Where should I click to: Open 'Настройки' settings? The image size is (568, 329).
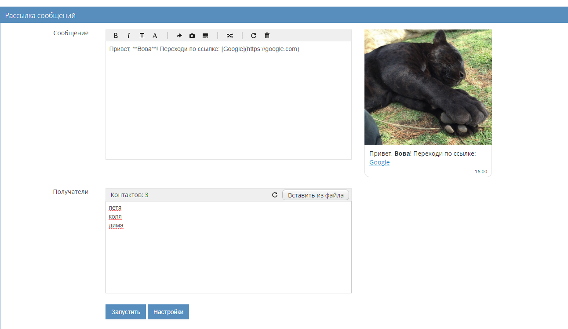click(168, 312)
